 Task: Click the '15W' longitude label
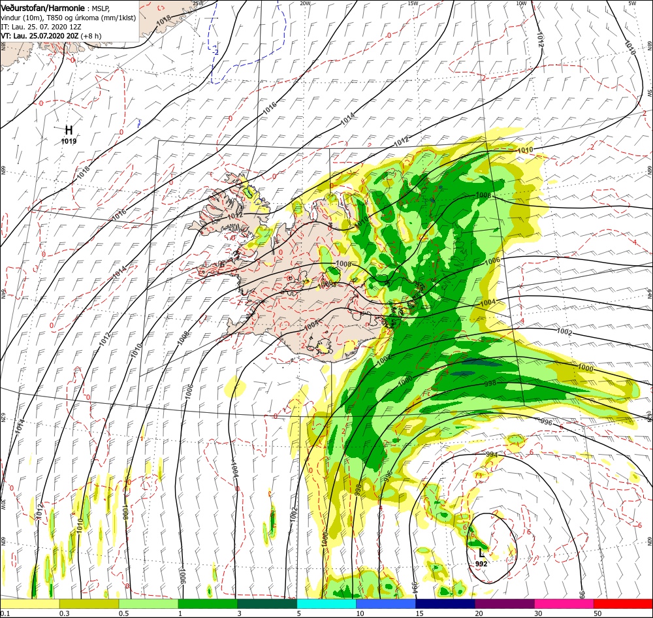click(413, 3)
